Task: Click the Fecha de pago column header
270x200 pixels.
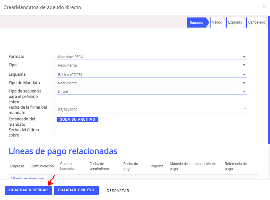Action: [x=131, y=166]
